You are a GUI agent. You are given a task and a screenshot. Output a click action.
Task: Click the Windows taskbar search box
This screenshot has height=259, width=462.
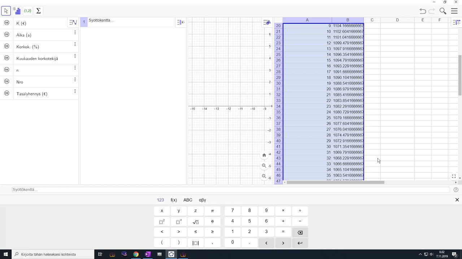click(x=52, y=254)
